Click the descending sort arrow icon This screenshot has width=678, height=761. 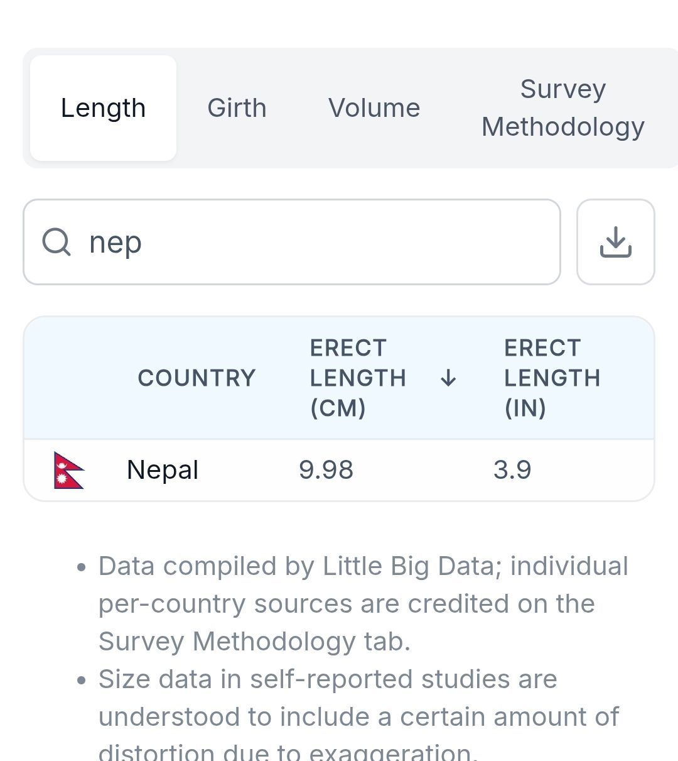(x=448, y=378)
